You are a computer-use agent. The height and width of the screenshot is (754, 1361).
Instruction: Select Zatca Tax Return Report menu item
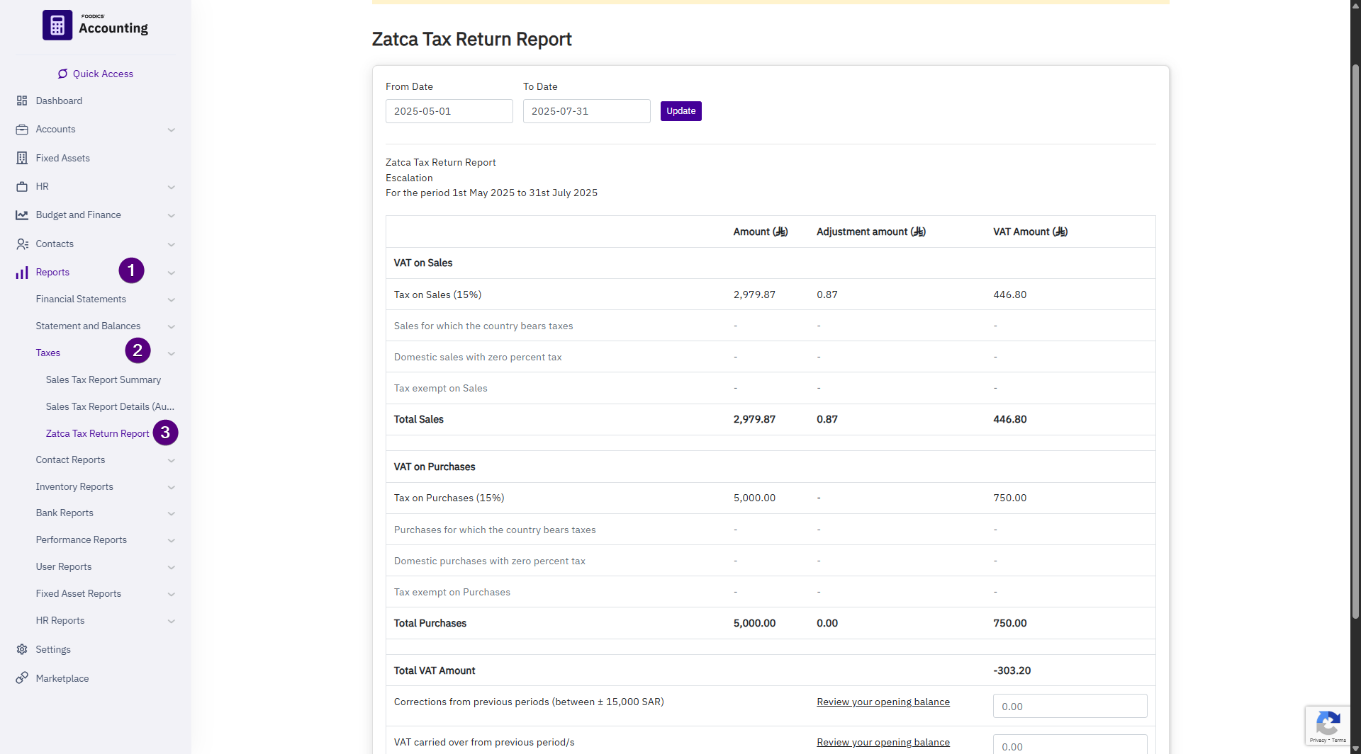click(97, 433)
